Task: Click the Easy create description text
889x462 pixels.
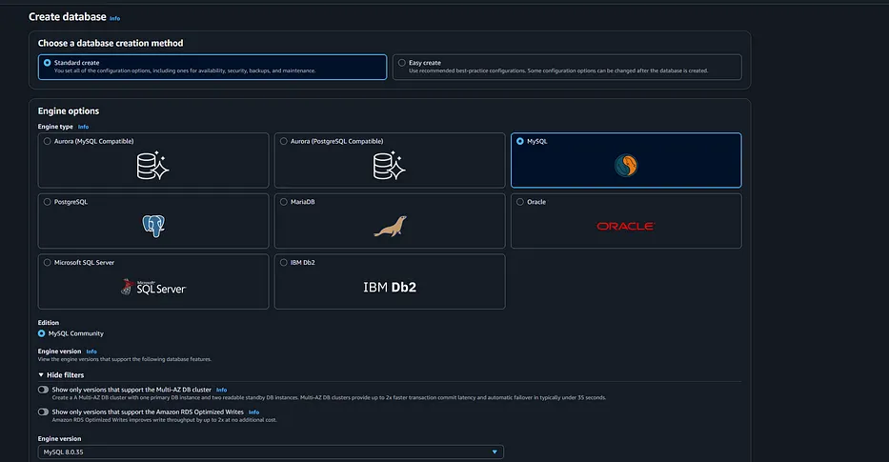Action: point(558,70)
